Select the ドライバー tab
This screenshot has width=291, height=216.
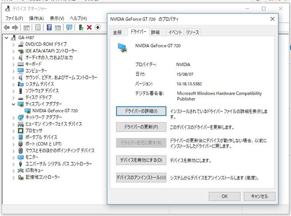click(x=138, y=32)
